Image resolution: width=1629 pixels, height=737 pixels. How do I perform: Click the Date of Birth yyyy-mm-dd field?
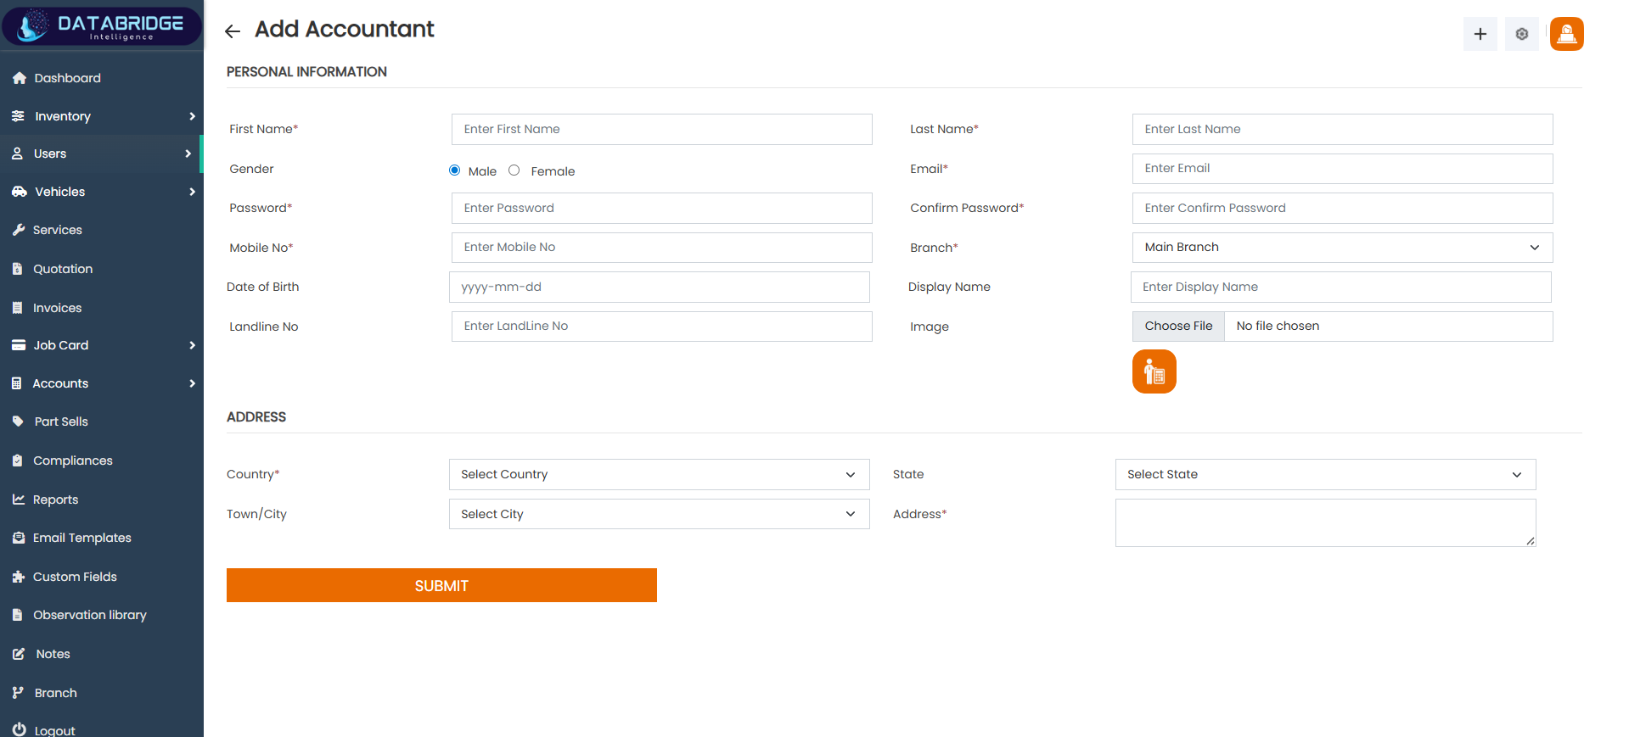click(x=659, y=287)
